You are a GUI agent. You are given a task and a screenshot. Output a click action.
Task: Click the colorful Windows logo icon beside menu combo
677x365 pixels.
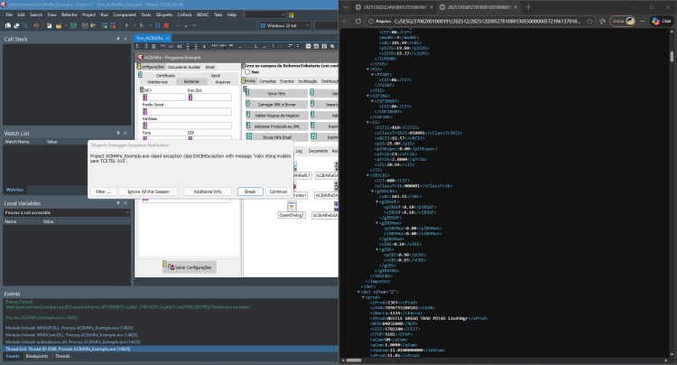click(x=291, y=14)
